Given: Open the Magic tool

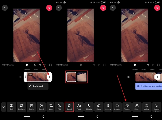Looking at the screenshot, I should [99, 107].
